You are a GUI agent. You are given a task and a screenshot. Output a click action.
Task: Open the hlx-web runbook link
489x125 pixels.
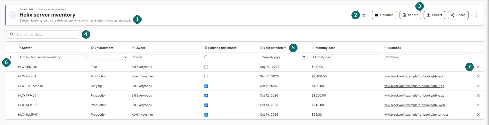(414, 105)
